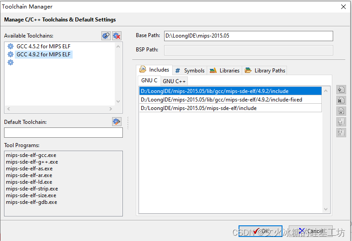Click toolchain list scroll left arrow
The image size is (352, 241).
[9, 109]
